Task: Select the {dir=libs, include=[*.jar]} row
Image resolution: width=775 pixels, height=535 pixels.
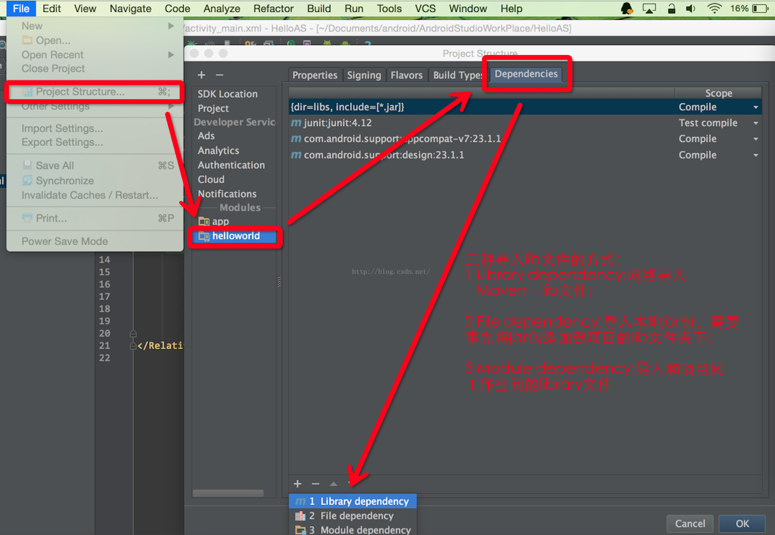Action: [525, 107]
